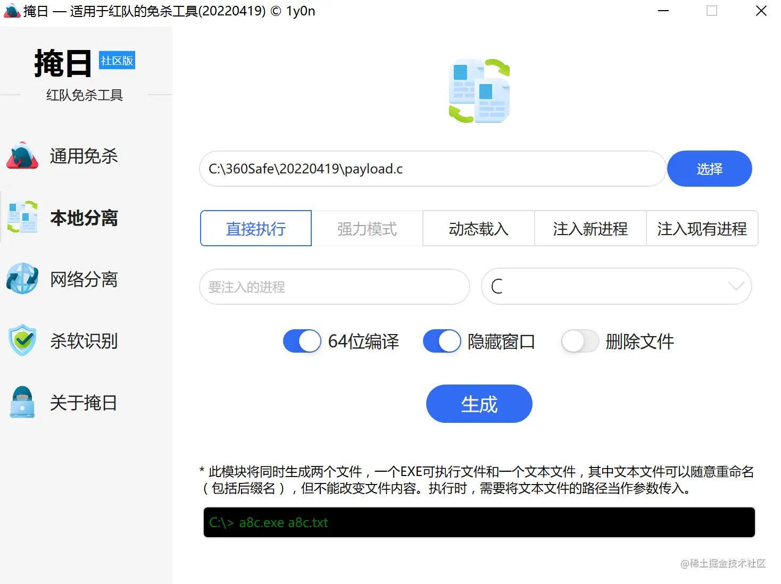Click the payload.c path input field

[433, 169]
